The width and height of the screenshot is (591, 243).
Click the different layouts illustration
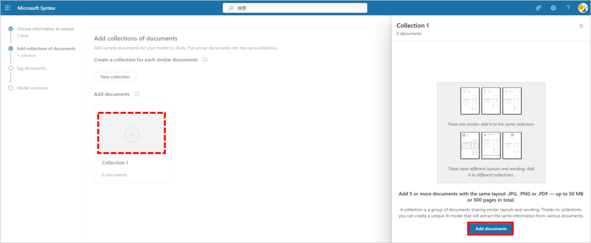pyautogui.click(x=491, y=145)
